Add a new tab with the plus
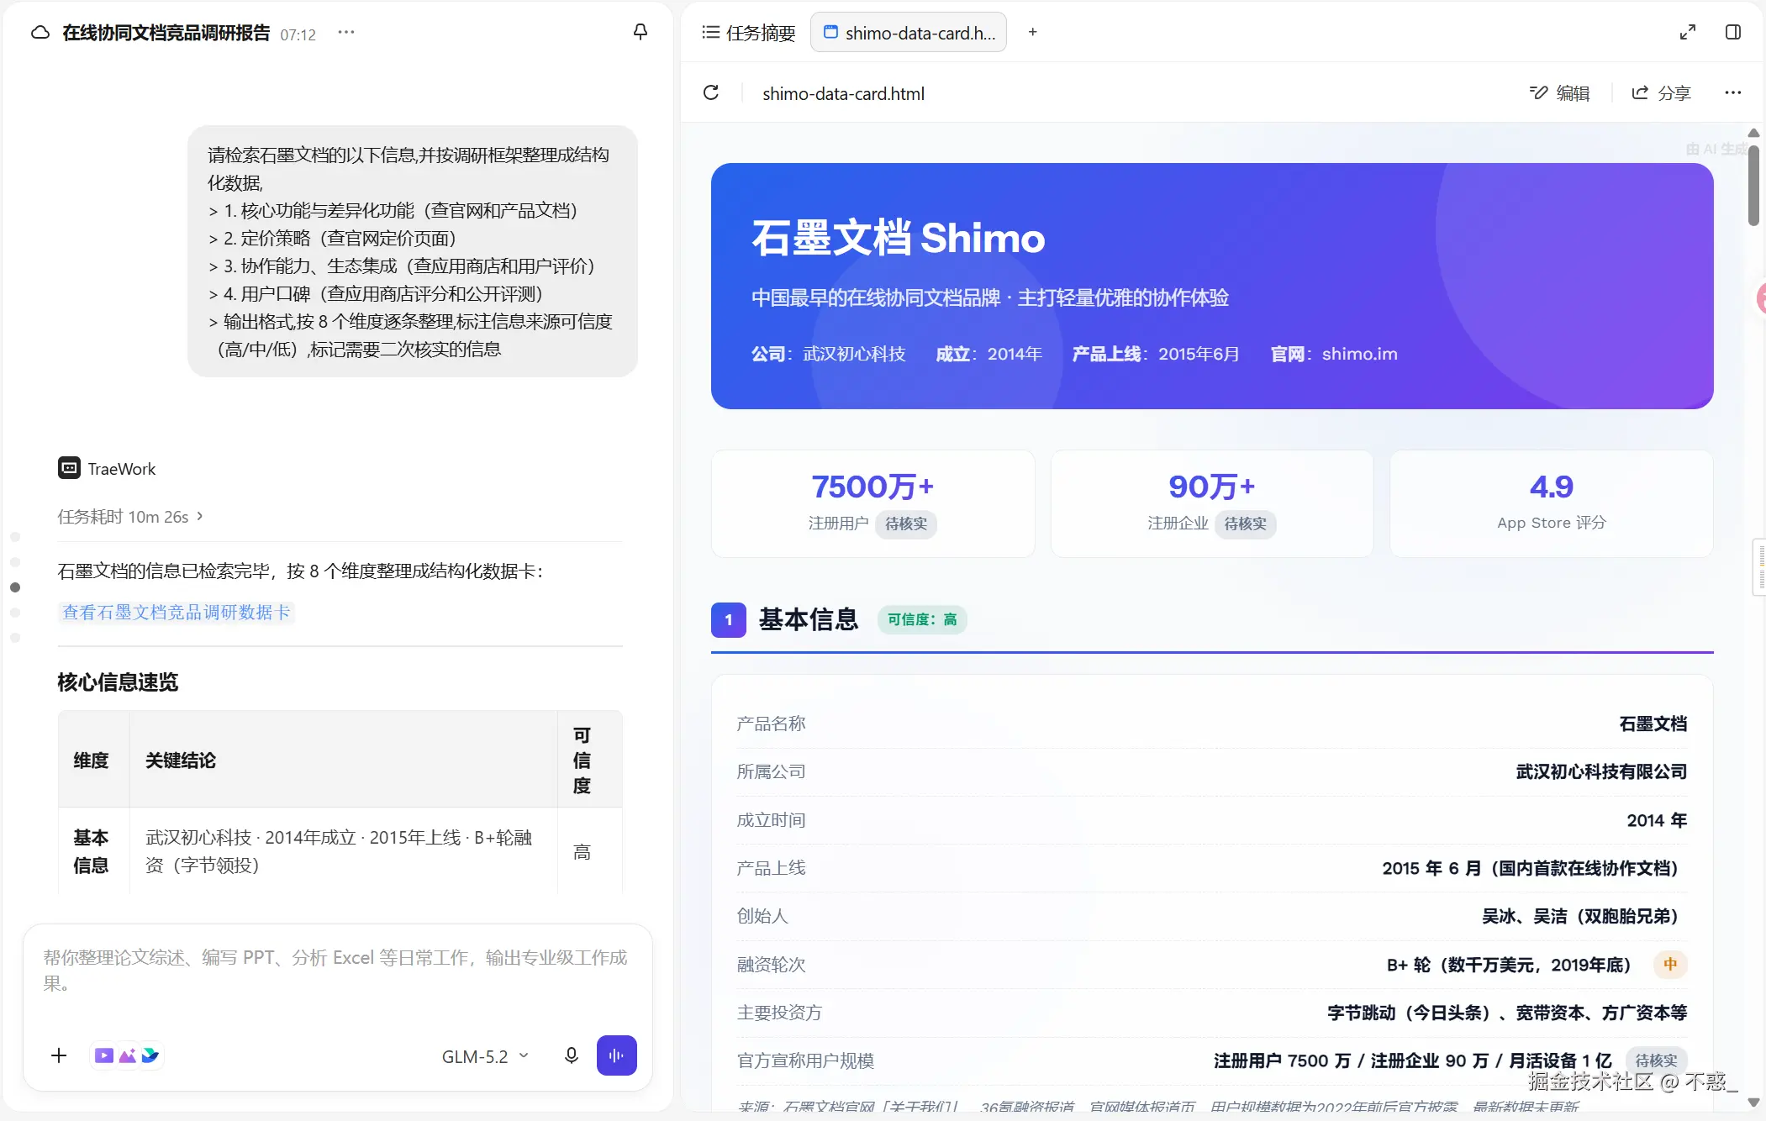Screen dimensions: 1766x1121 1033,32
